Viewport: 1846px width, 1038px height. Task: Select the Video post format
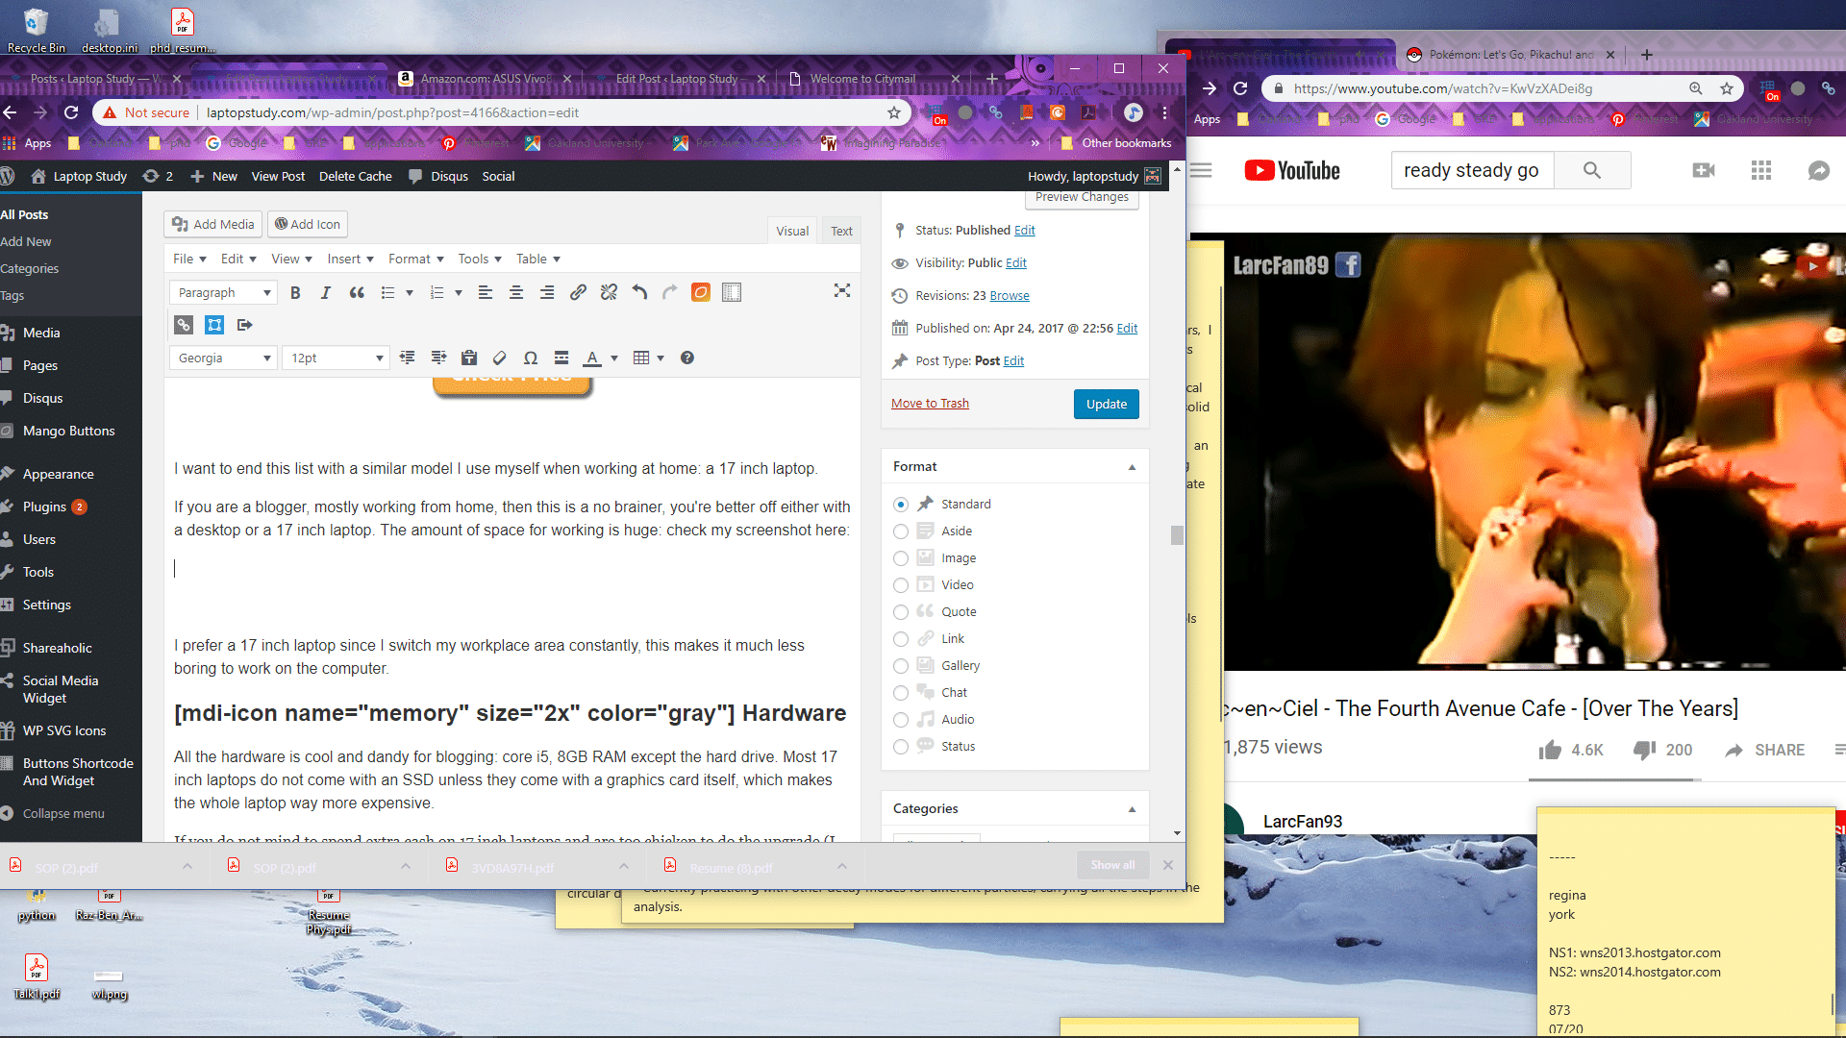(901, 585)
